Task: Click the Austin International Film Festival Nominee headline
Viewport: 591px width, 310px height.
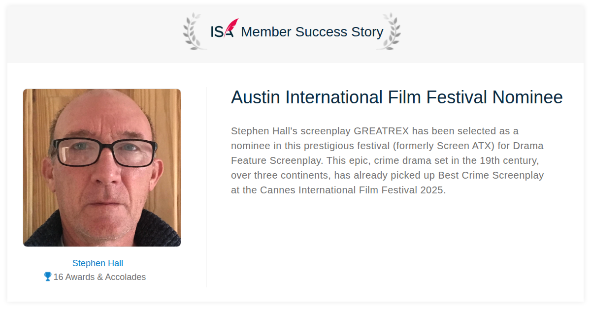Action: pos(397,97)
